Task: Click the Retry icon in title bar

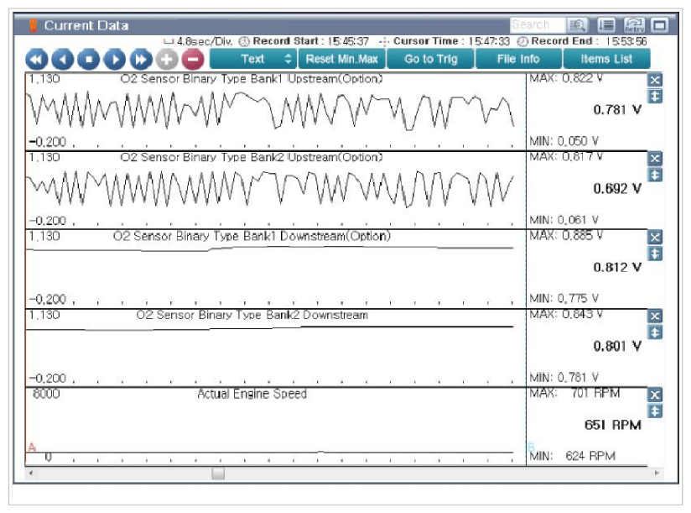Action: [634, 24]
